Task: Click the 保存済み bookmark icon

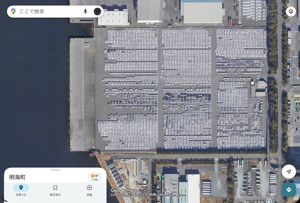Action: (55, 188)
